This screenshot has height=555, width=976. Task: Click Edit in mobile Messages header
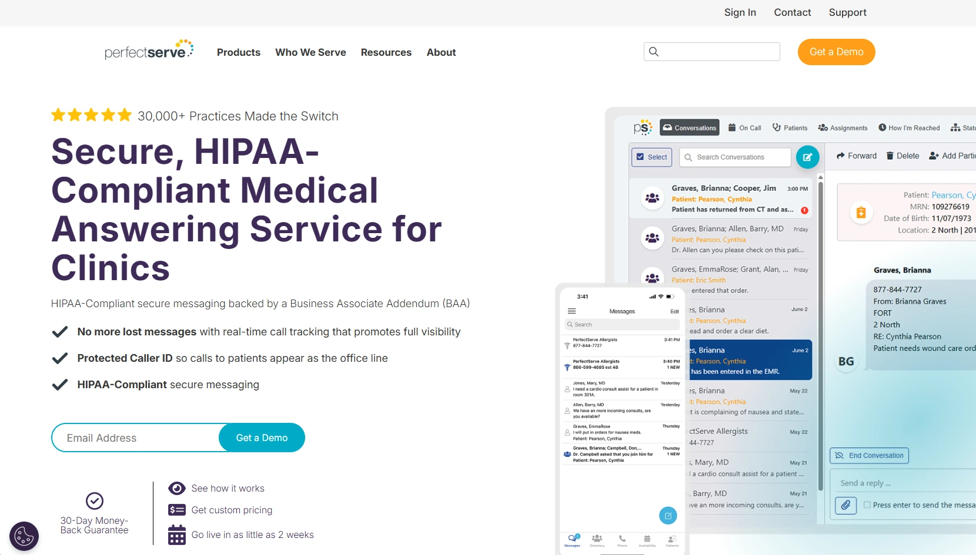click(x=674, y=311)
